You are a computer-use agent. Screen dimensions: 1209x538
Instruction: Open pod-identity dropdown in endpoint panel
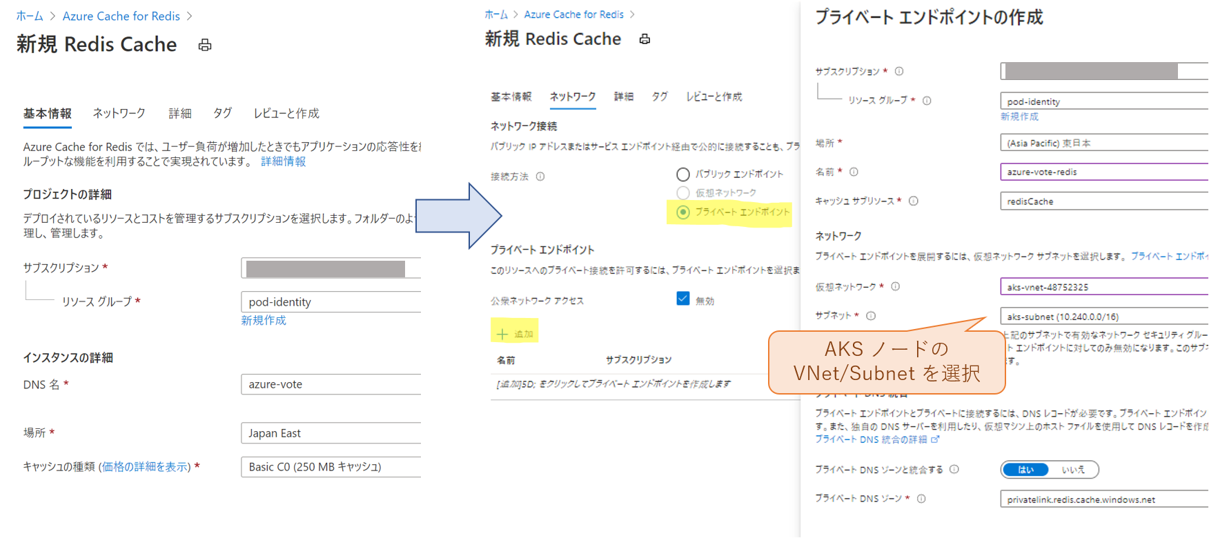[x=1104, y=101]
